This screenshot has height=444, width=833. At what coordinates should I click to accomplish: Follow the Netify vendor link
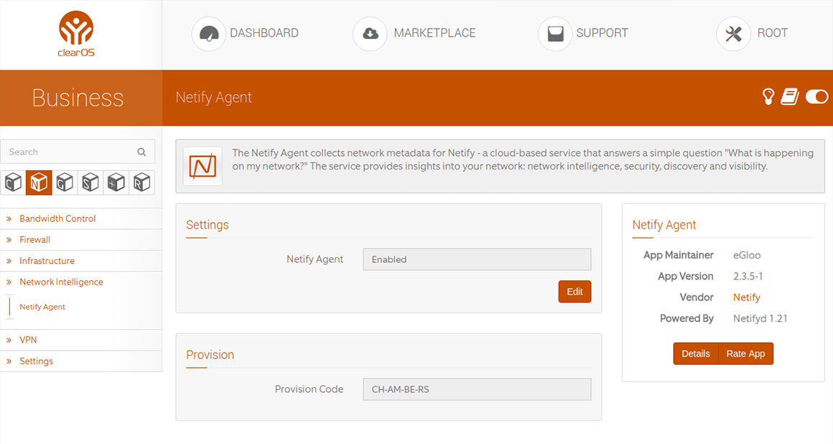[746, 297]
